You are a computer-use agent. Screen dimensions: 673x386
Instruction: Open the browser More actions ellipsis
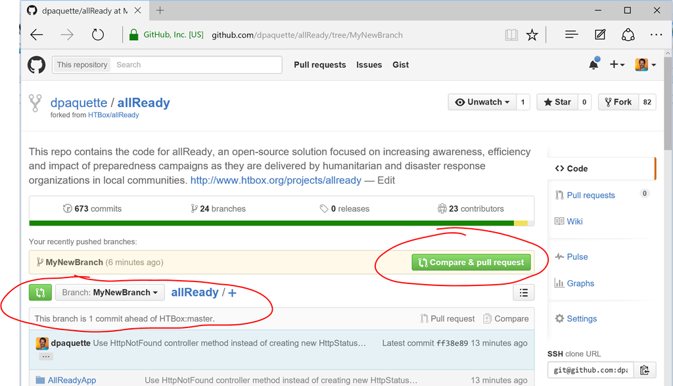pos(657,35)
